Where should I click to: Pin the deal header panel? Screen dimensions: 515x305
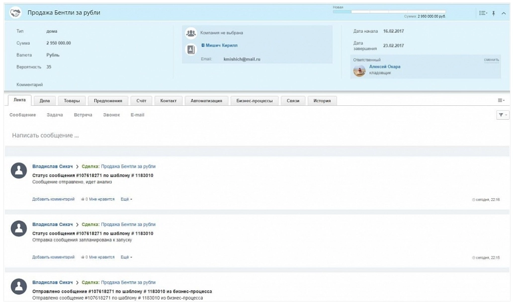(494, 12)
